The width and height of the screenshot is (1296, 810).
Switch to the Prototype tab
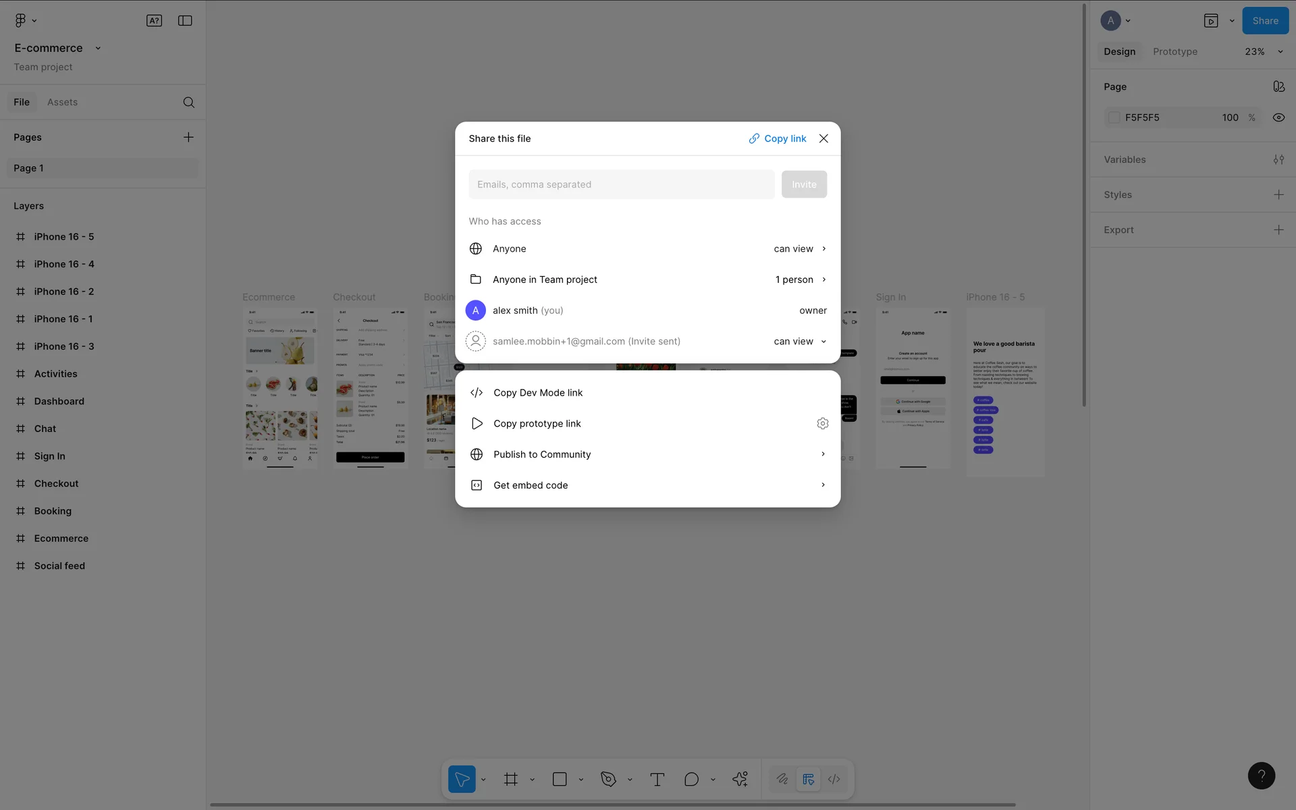[x=1174, y=51]
